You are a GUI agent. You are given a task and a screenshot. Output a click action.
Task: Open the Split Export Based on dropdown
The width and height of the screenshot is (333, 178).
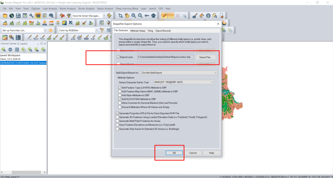pyautogui.click(x=179, y=73)
